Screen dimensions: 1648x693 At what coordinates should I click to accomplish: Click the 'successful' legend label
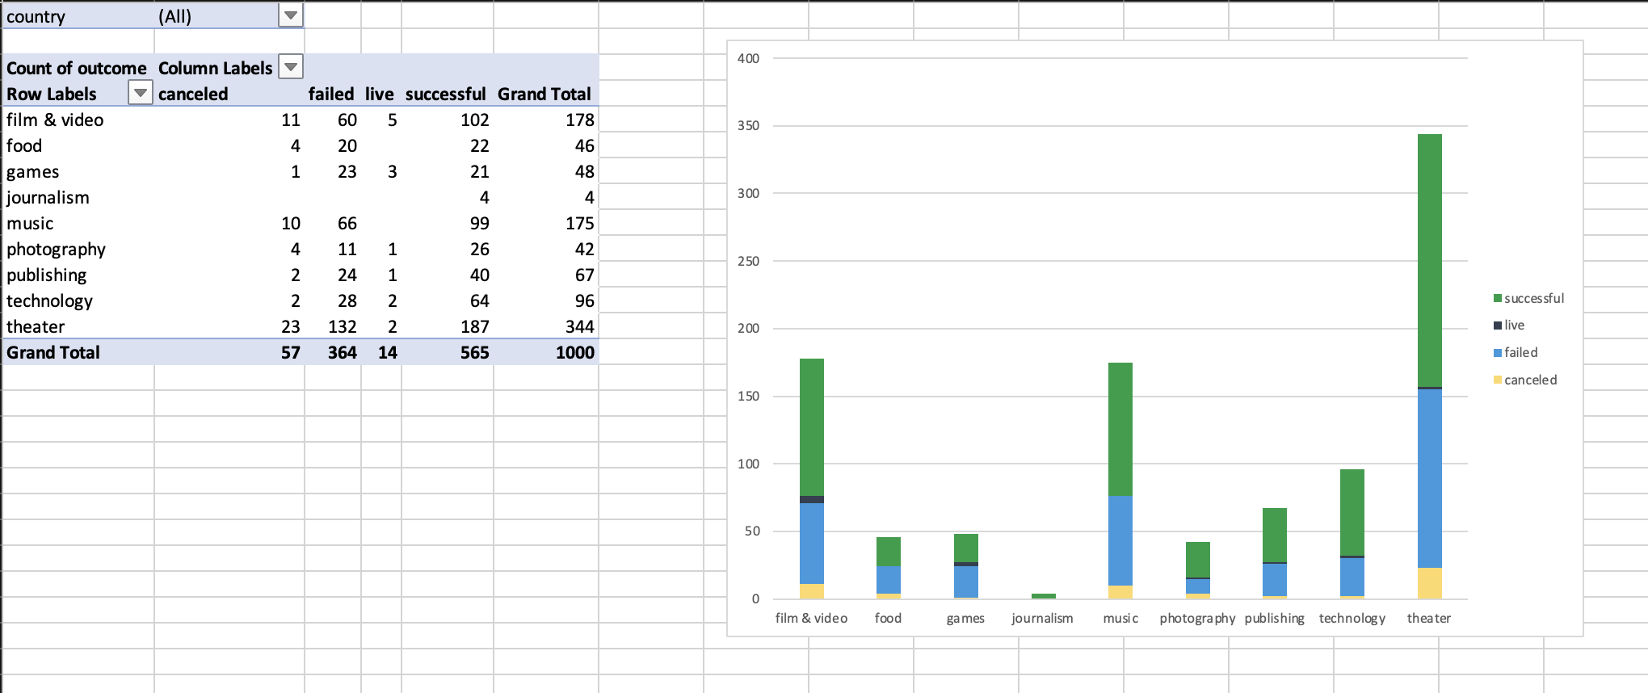pyautogui.click(x=1534, y=299)
